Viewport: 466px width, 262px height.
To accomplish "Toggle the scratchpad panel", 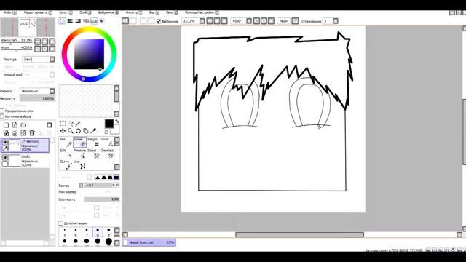I will [102, 21].
